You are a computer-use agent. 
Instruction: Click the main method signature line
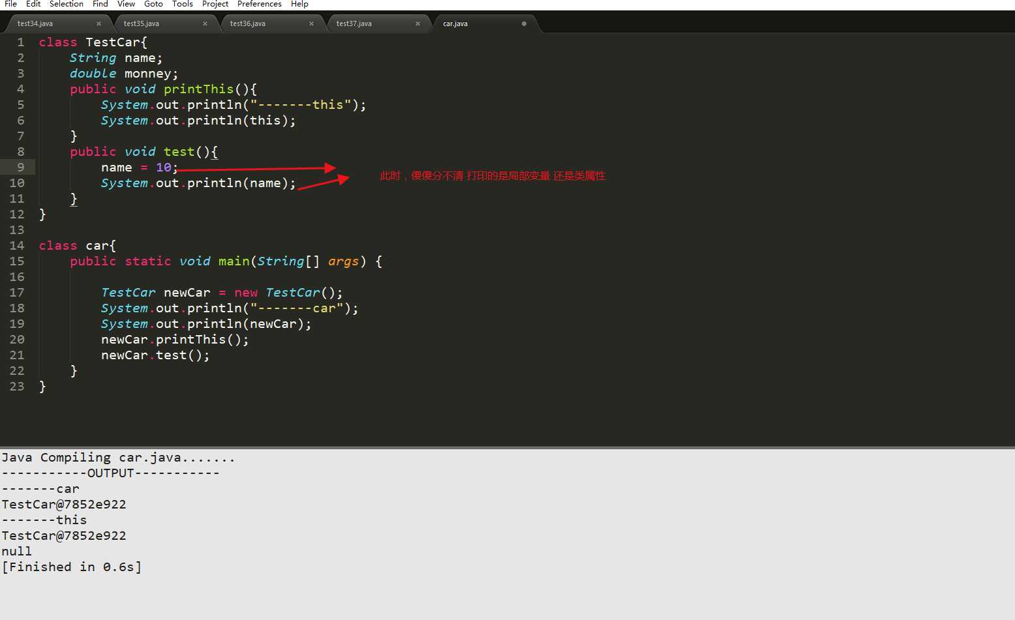[x=226, y=261]
